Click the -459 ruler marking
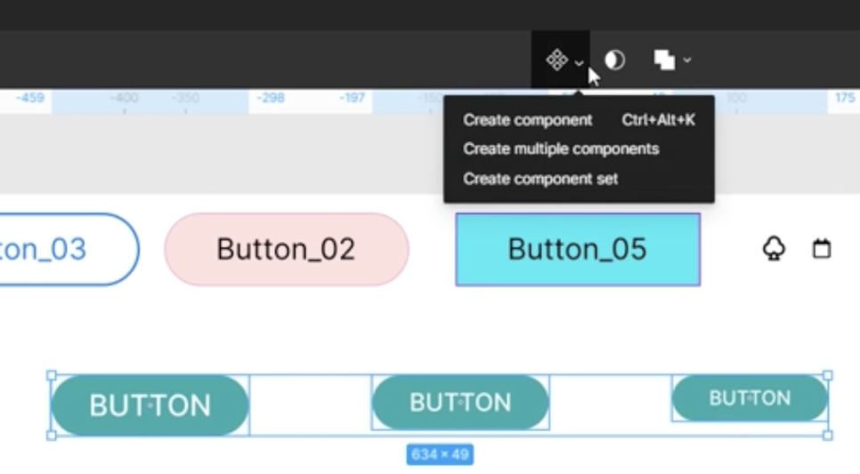Viewport: 860px width, 474px height. click(29, 98)
